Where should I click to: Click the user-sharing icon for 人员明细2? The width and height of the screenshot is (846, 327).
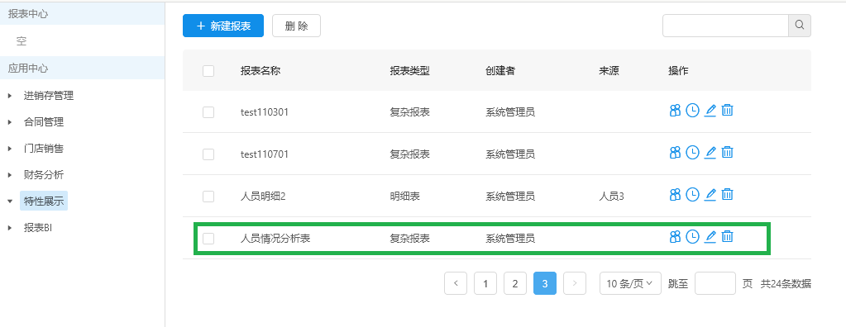[x=675, y=194]
